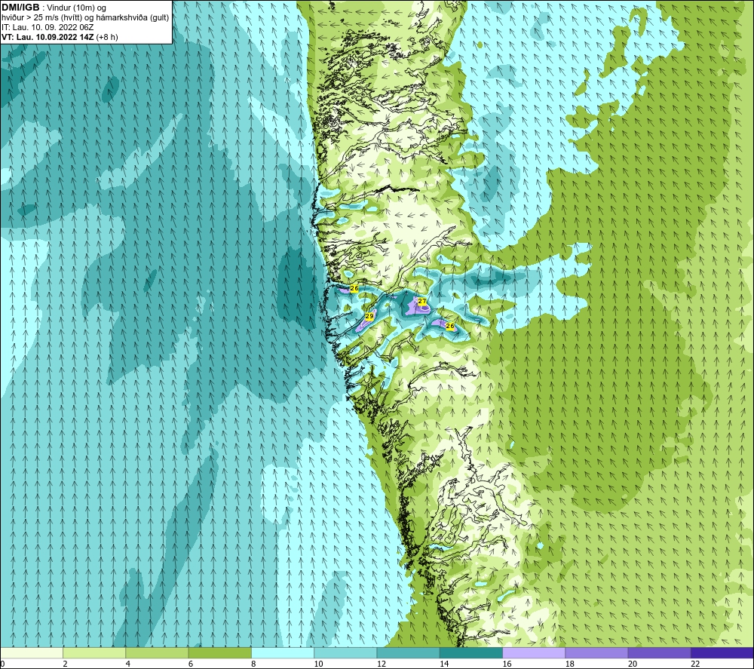Select the dark indigo legend swatch above 22
Image resolution: width=754 pixels, height=669 pixels.
click(x=722, y=652)
